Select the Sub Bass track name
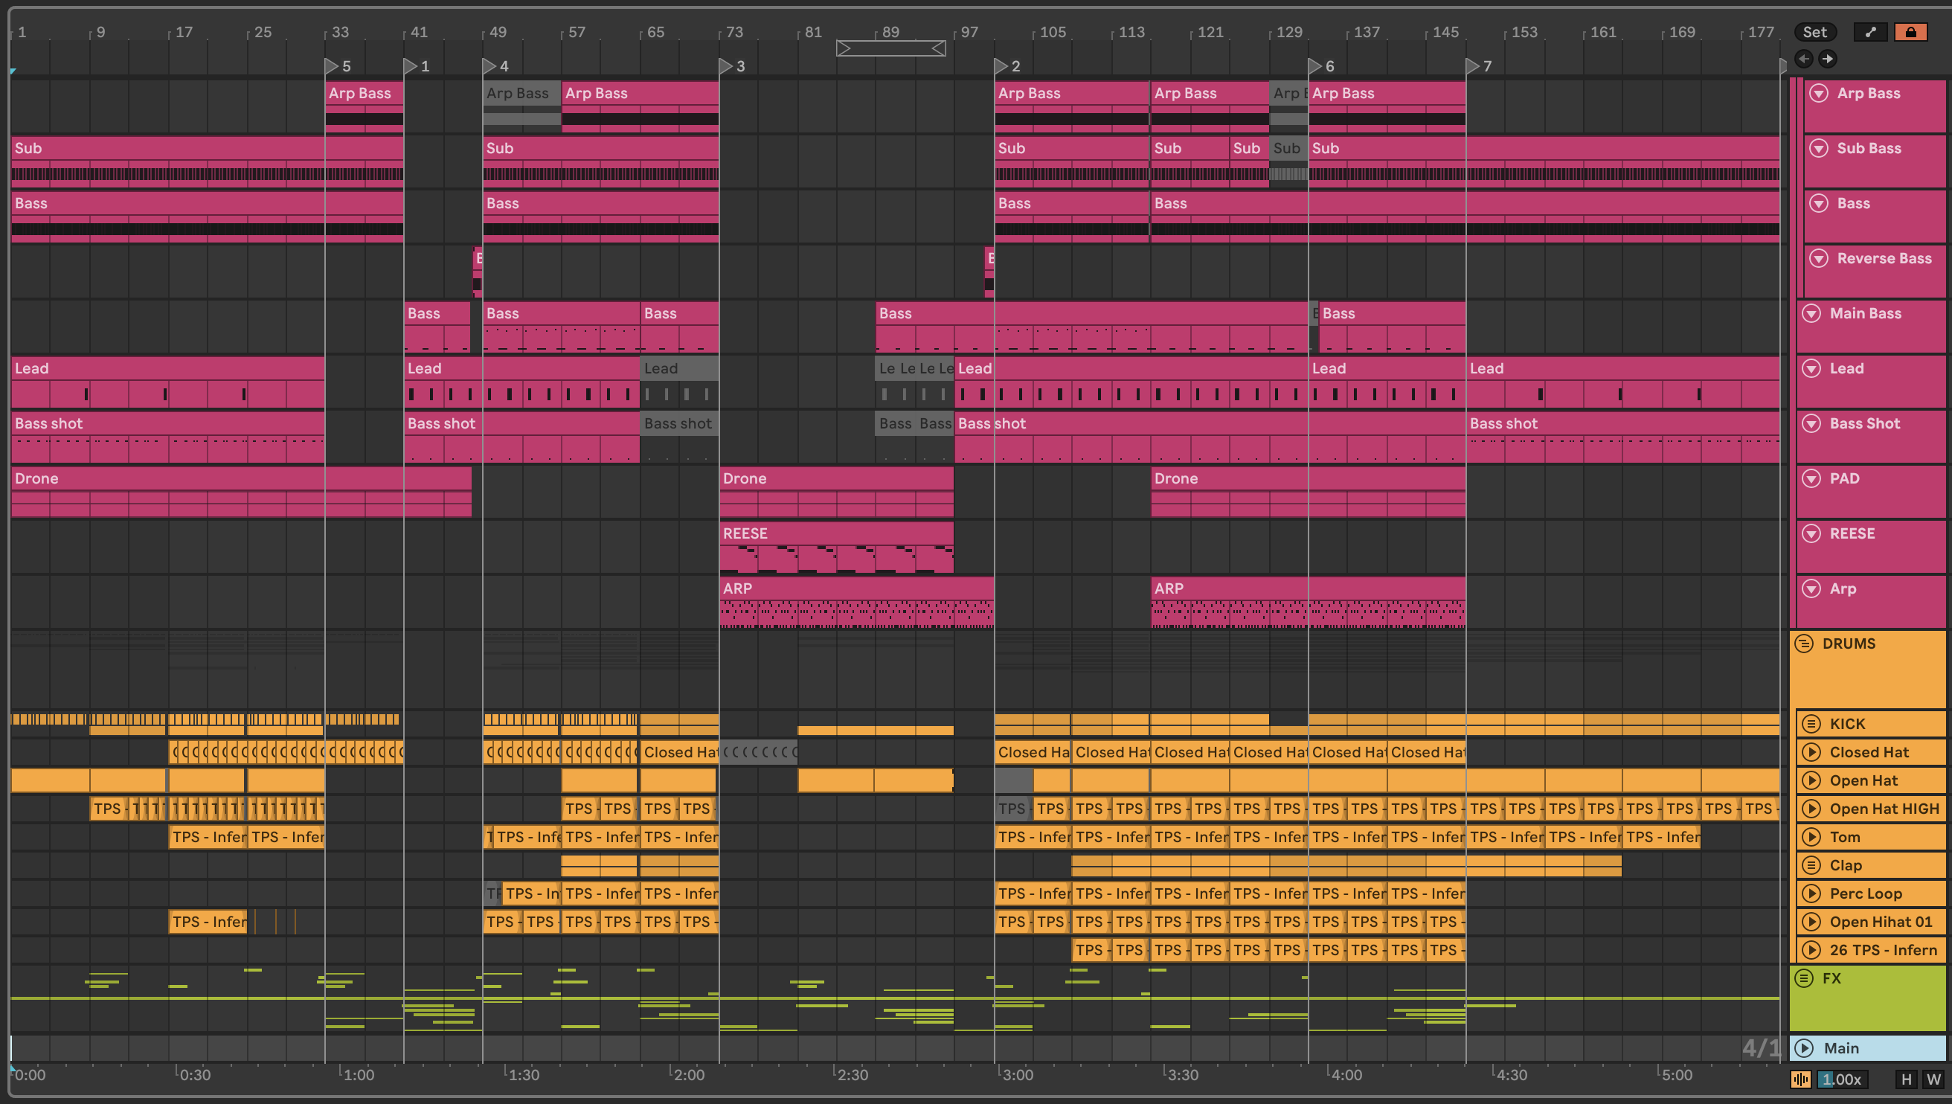The width and height of the screenshot is (1952, 1104). coord(1869,148)
